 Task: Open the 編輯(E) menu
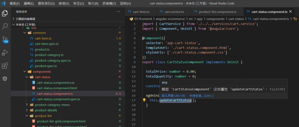pyautogui.click(x=29, y=4)
